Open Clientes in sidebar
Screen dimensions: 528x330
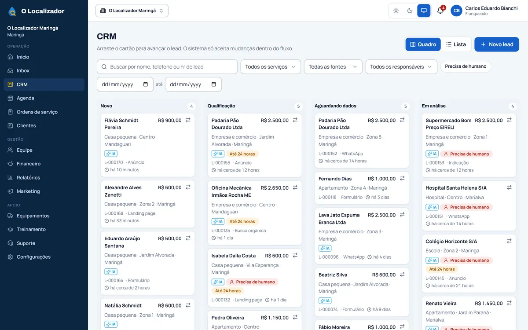(x=44, y=125)
